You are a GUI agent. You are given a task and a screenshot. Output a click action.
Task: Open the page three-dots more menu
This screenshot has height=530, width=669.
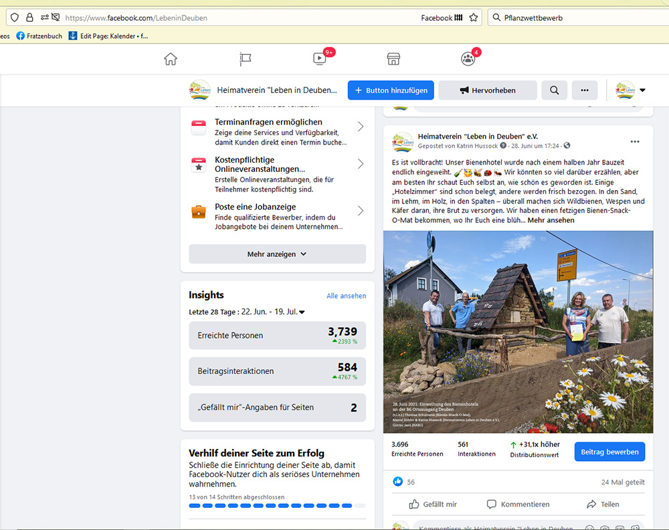coord(585,90)
